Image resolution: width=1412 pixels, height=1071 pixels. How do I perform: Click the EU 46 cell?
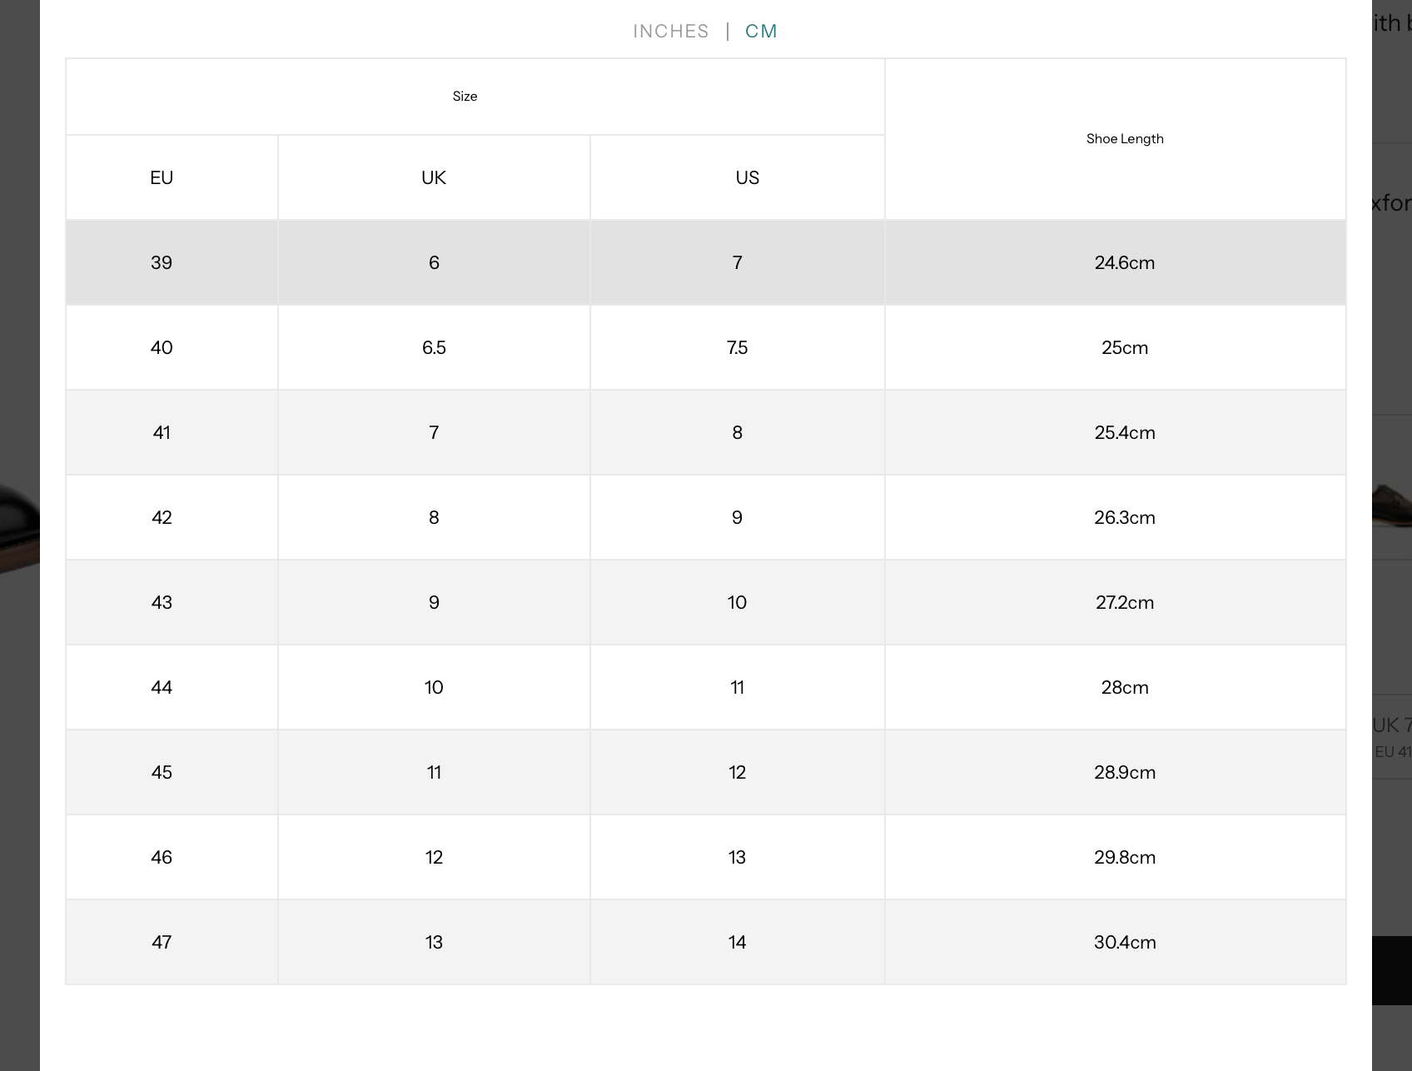point(162,857)
